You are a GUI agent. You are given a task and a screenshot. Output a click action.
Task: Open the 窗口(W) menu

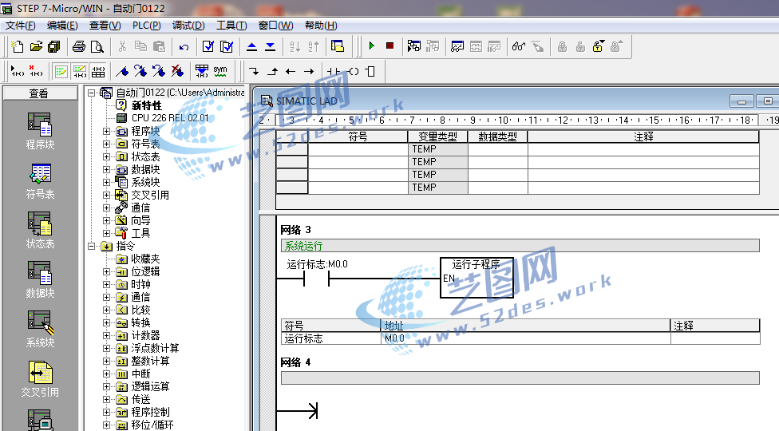[x=275, y=26]
